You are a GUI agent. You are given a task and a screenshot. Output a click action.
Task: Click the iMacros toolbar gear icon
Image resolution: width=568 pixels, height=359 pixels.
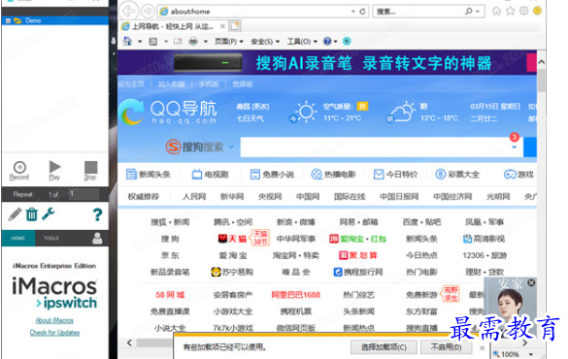(347, 42)
